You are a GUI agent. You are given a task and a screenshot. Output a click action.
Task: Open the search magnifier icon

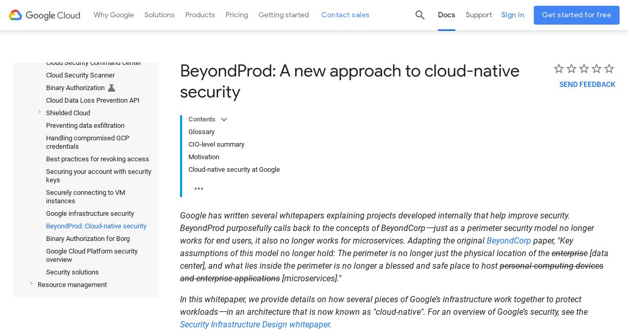tap(420, 15)
